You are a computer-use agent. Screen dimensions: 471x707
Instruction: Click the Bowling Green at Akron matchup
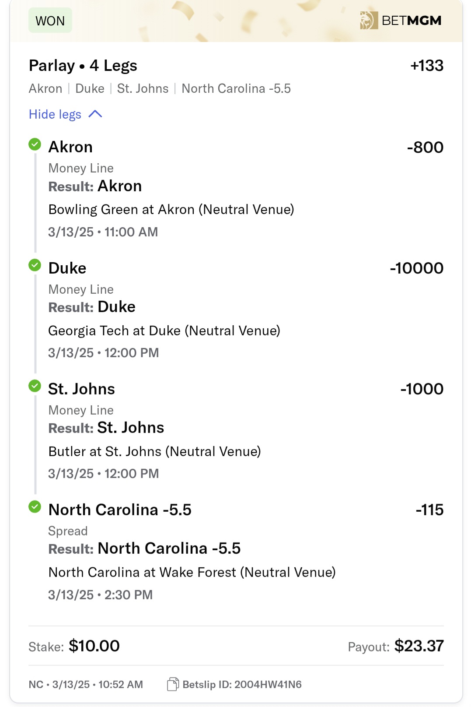point(171,209)
